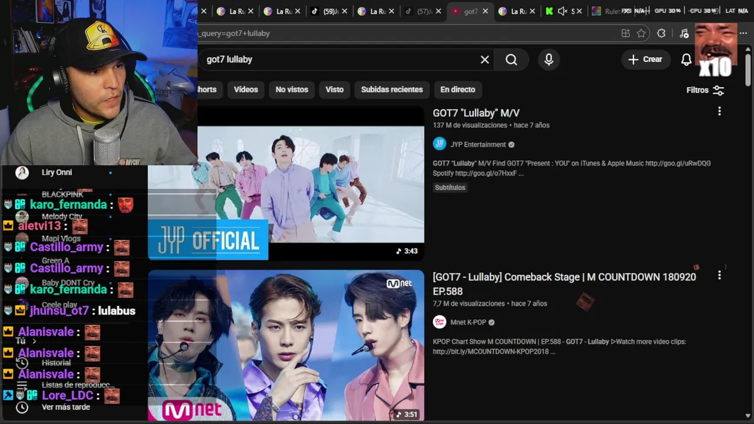This screenshot has height=424, width=754.
Task: Start voice search with microphone
Action: pyautogui.click(x=549, y=59)
